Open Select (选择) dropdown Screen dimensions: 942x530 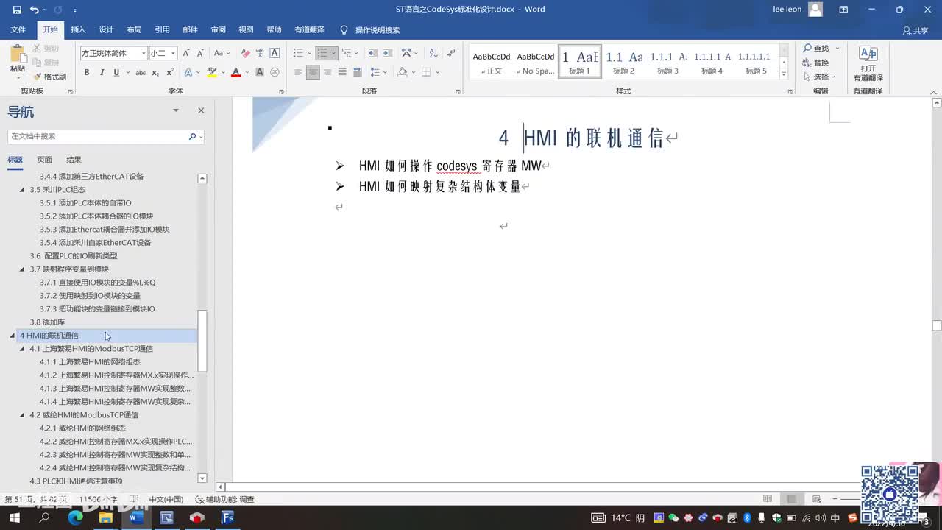point(821,77)
